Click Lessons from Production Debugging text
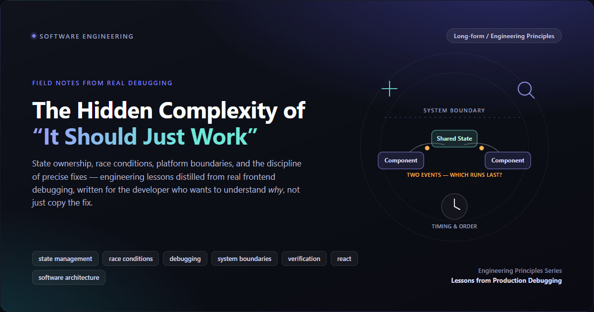 (x=506, y=280)
